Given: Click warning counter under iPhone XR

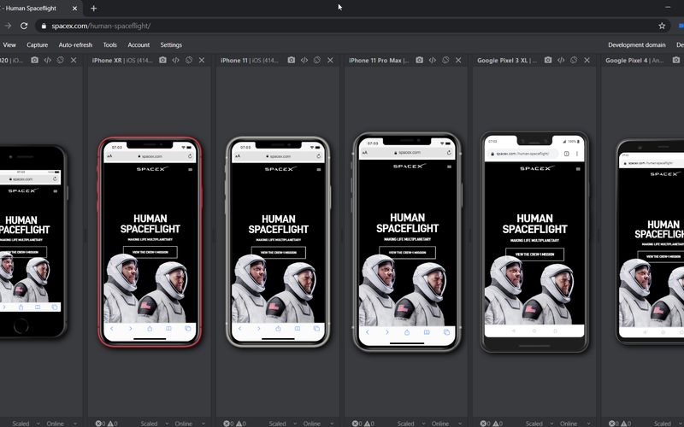Looking at the screenshot, I should click(113, 424).
